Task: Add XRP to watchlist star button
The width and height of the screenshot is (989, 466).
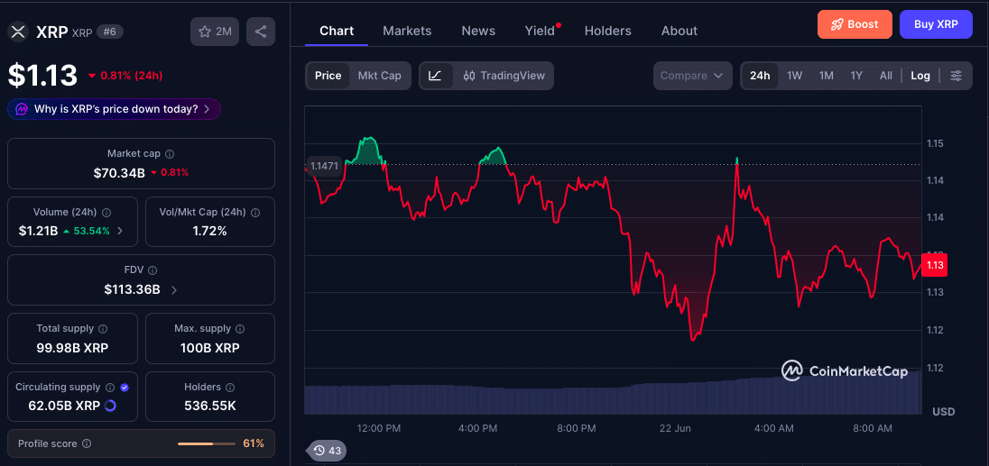Action: 215,32
